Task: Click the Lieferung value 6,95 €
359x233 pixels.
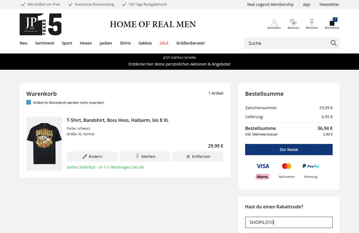Action: click(x=327, y=117)
